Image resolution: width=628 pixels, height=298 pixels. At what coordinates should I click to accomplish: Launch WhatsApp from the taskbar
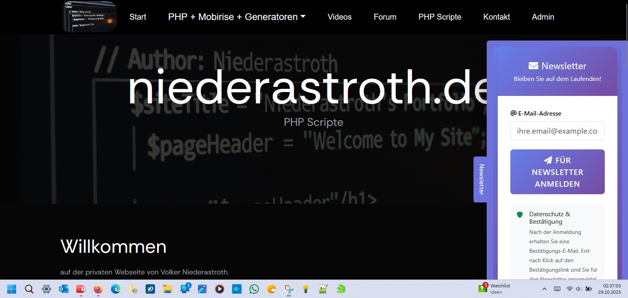click(254, 289)
